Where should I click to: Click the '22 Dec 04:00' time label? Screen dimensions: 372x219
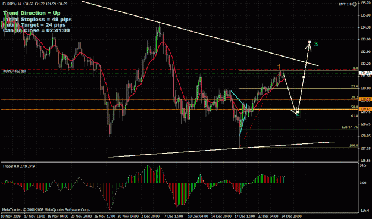[x=267, y=217]
